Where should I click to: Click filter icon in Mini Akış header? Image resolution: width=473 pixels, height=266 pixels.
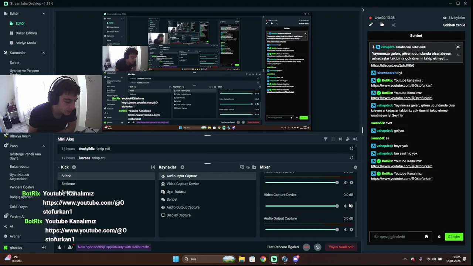[326, 139]
